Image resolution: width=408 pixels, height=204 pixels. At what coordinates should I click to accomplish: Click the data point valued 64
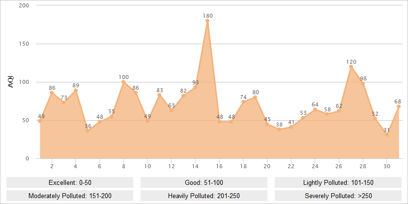point(315,109)
